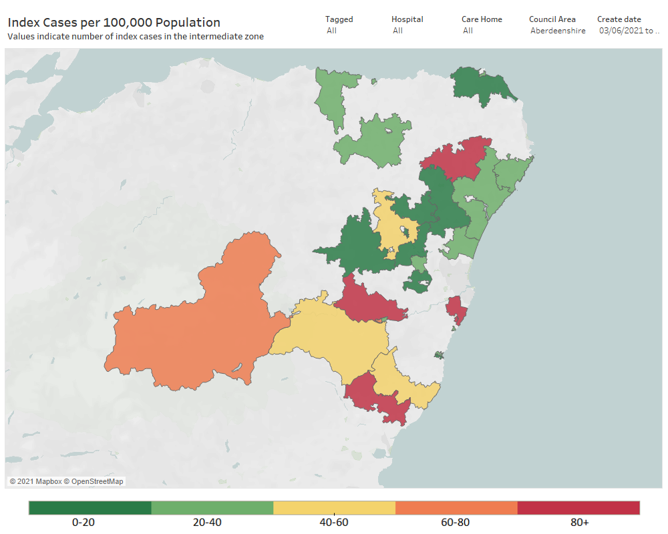
Task: Select the dark green 0-20 legend swatch
Action: [x=90, y=507]
